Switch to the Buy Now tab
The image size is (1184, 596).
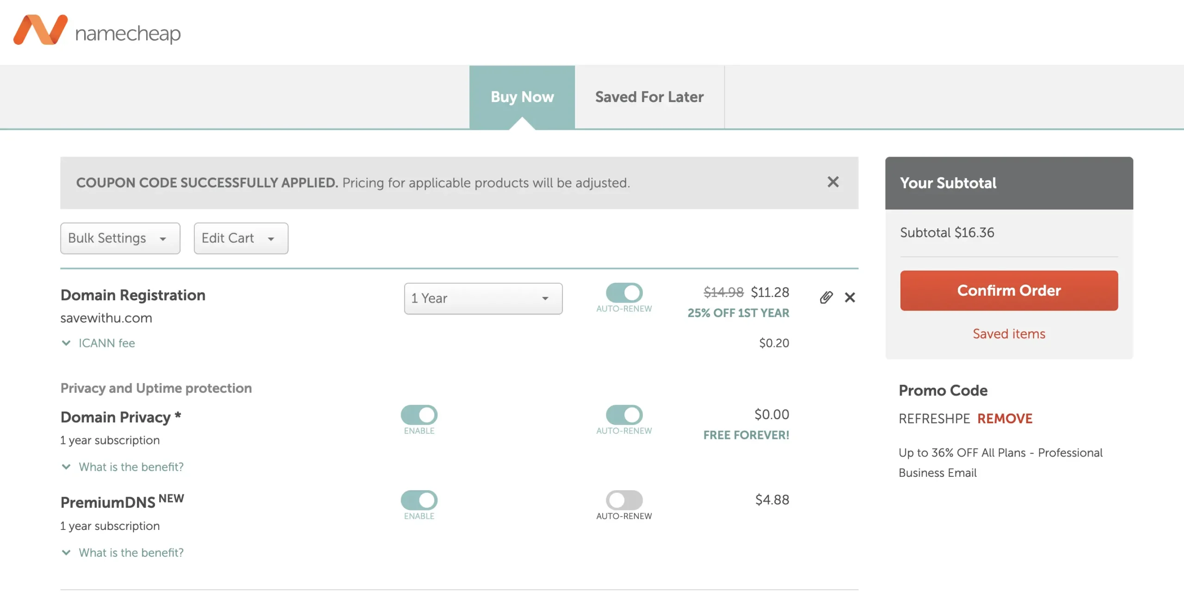(522, 97)
